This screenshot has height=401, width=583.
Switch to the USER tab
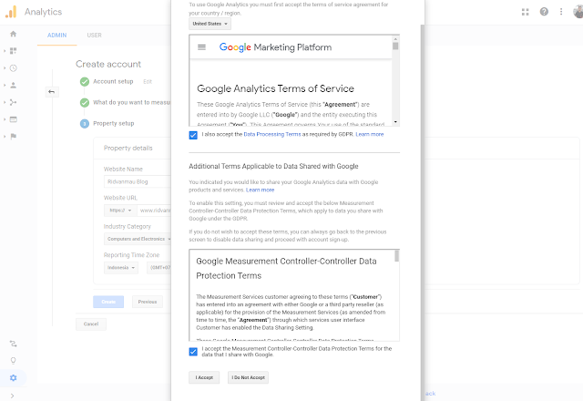coord(94,35)
